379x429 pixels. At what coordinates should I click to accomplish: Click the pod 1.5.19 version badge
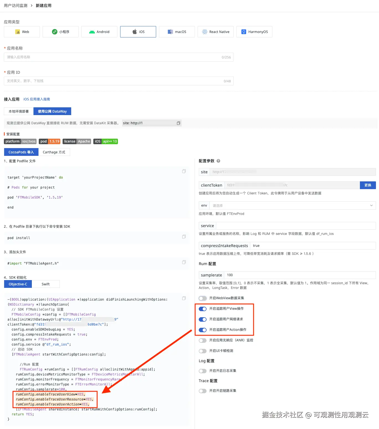point(50,141)
